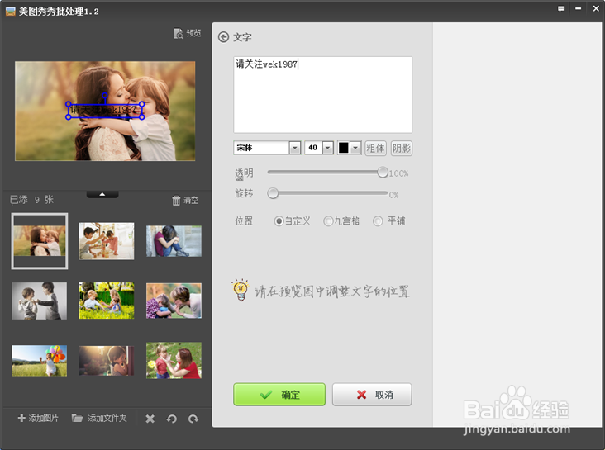Viewport: 605px width, 450px height.
Task: Open the 宋体 font dropdown
Action: tap(295, 148)
